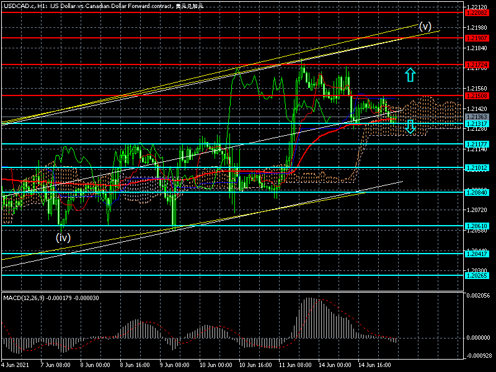496x372 pixels.
Task: Select the red 1.22082 price level label
Action: click(x=477, y=12)
